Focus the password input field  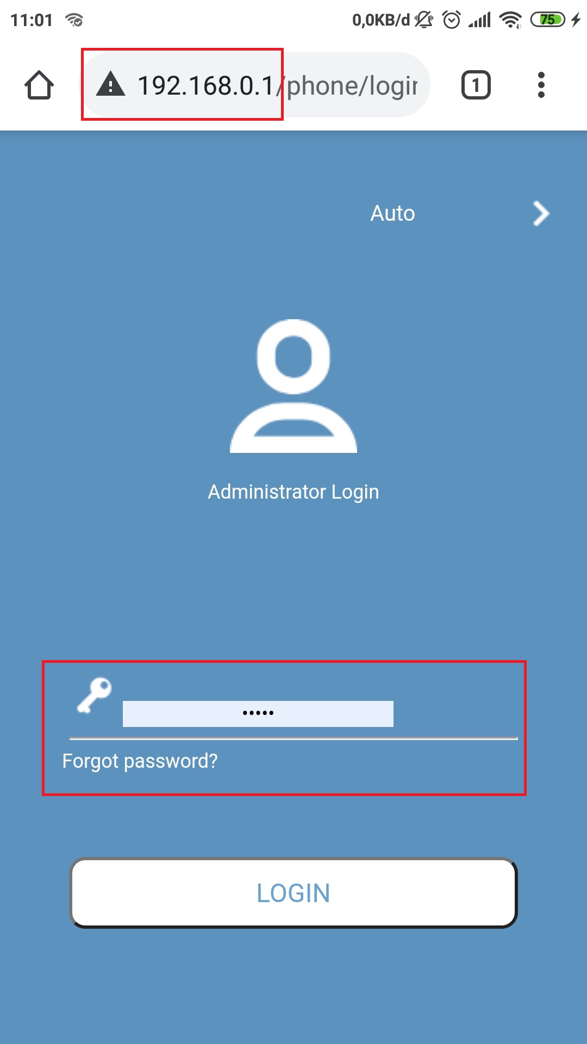coord(258,713)
